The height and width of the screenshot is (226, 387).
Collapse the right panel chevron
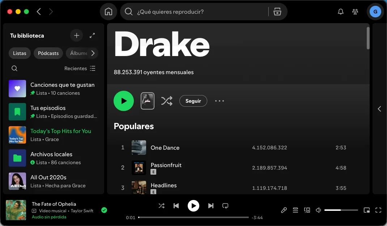pos(379,108)
